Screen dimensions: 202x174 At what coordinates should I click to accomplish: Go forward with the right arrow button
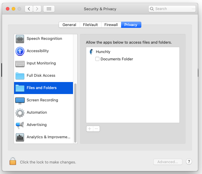[37, 9]
